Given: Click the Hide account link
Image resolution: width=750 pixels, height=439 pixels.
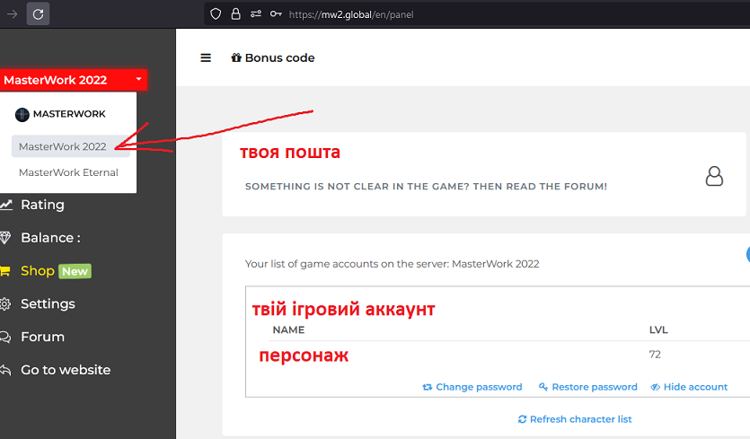Looking at the screenshot, I should click(x=689, y=387).
